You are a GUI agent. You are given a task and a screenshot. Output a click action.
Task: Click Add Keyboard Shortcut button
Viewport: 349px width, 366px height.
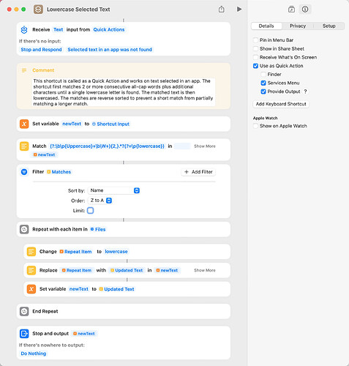[x=281, y=104]
